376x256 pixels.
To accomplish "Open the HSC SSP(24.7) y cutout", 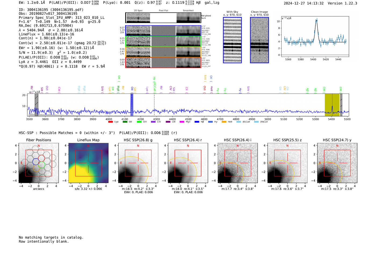I will point(337,163).
